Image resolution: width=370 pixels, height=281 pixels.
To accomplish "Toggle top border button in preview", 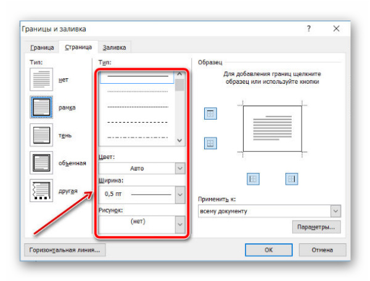I will pos(211,113).
